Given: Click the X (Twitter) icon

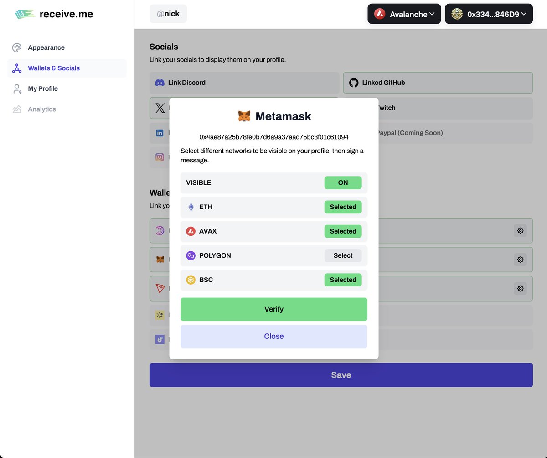Looking at the screenshot, I should (160, 108).
